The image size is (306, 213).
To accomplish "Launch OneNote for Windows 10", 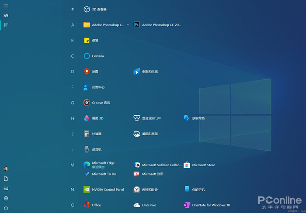I will coord(207,205).
